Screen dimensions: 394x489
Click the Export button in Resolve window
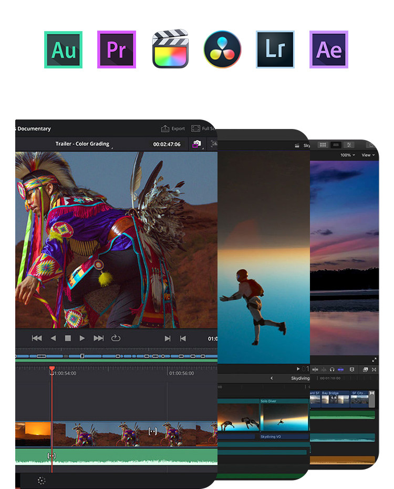tap(173, 128)
